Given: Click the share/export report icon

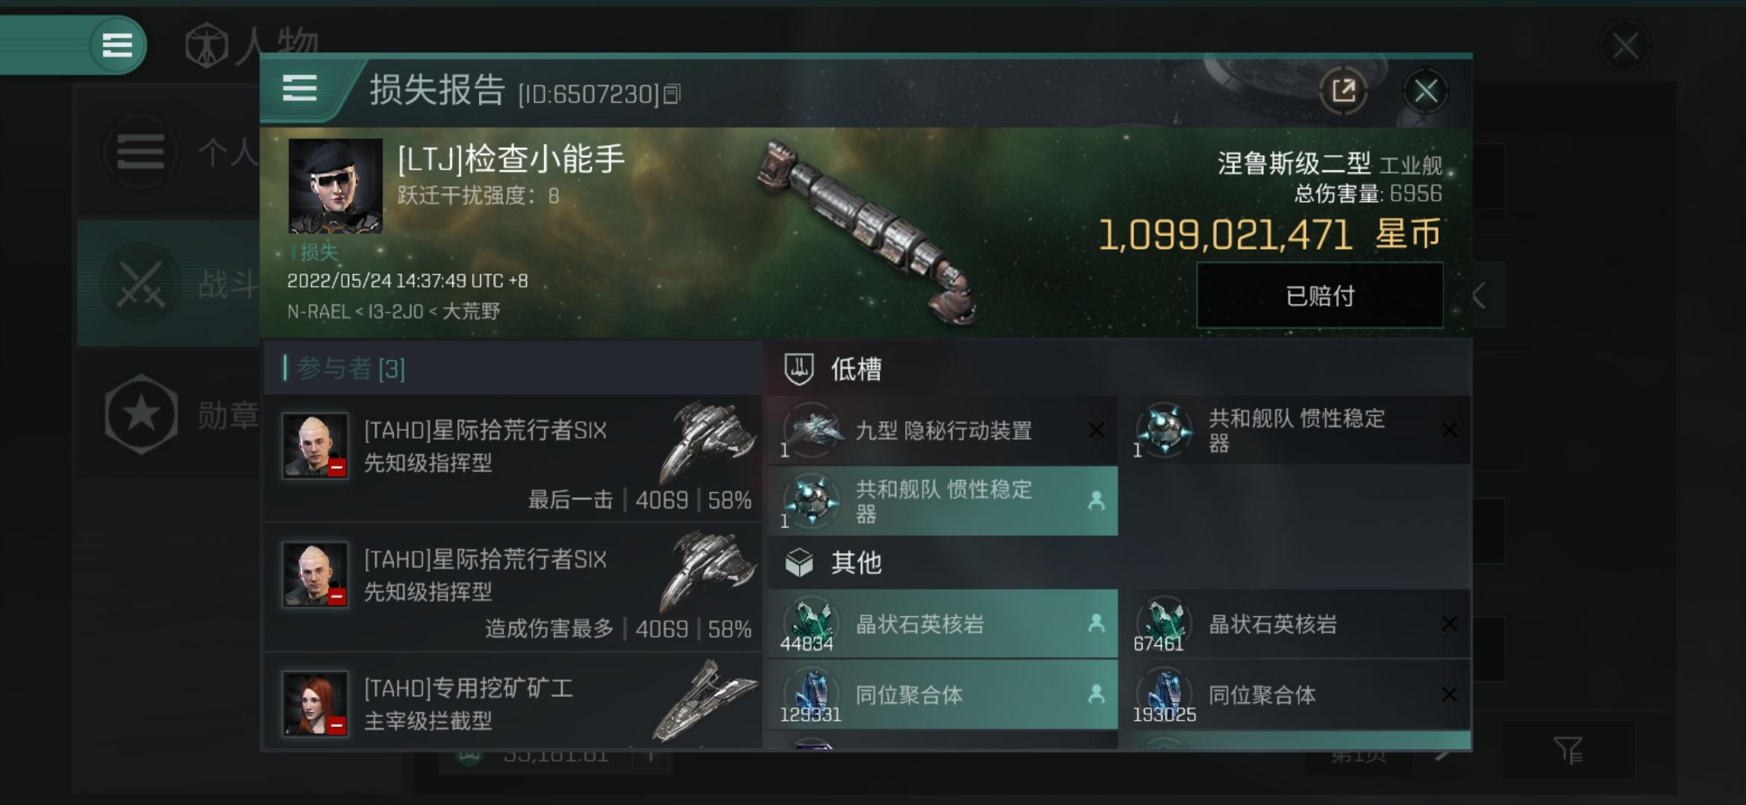Looking at the screenshot, I should (x=1343, y=92).
